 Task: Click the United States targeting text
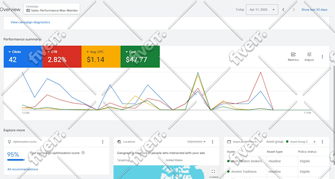coord(174,160)
